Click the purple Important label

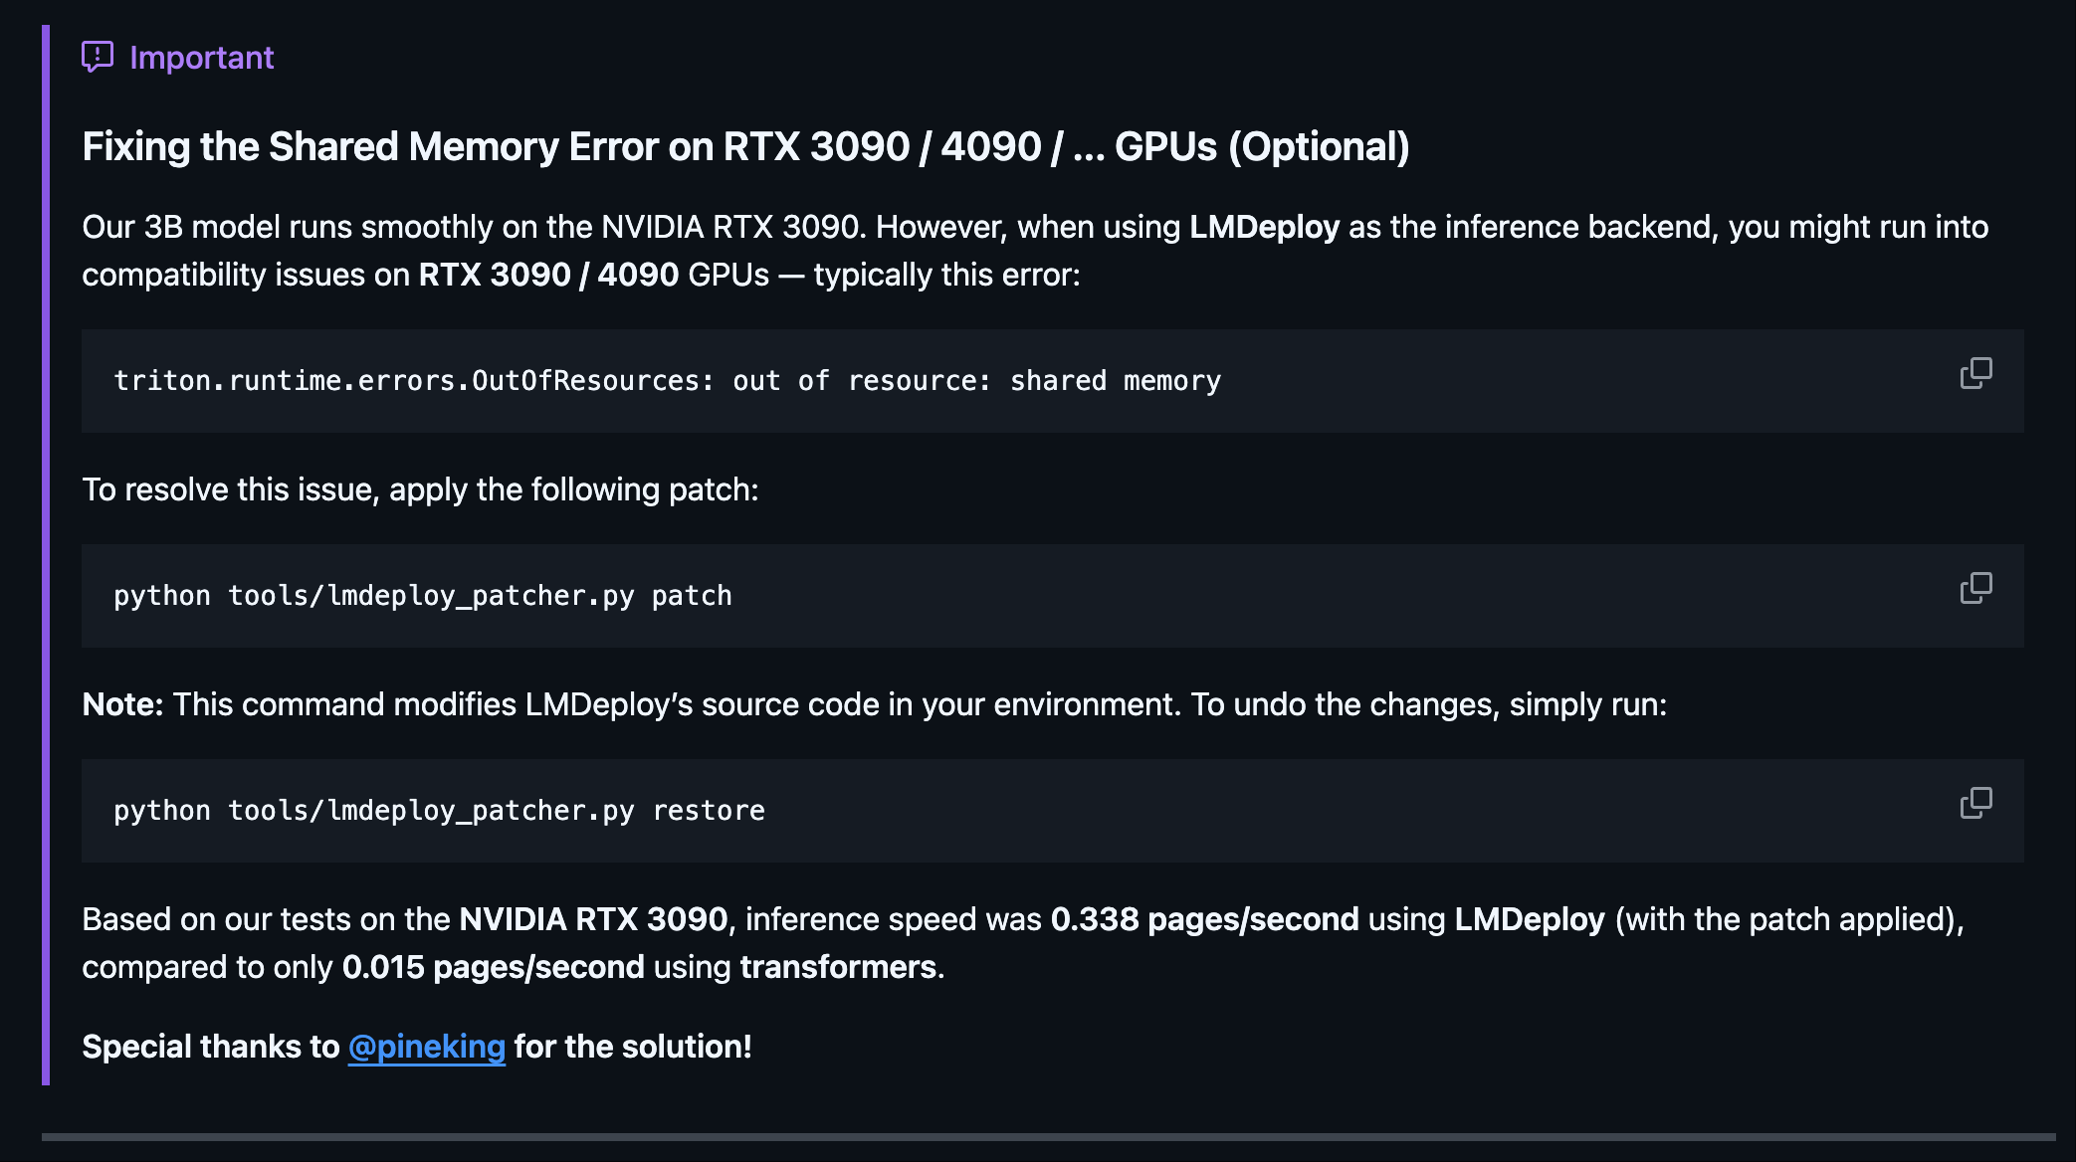coord(202,58)
